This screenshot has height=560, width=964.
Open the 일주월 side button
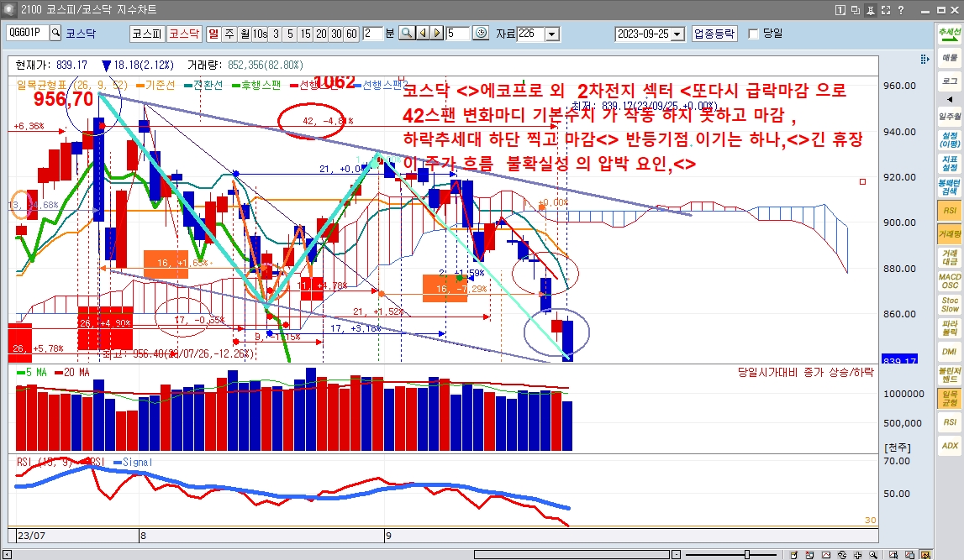[950, 117]
